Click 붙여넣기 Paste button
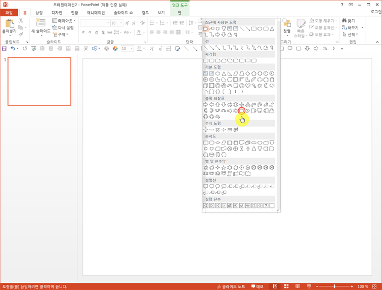Image resolution: width=382 pixels, height=290 pixels. coord(10,27)
